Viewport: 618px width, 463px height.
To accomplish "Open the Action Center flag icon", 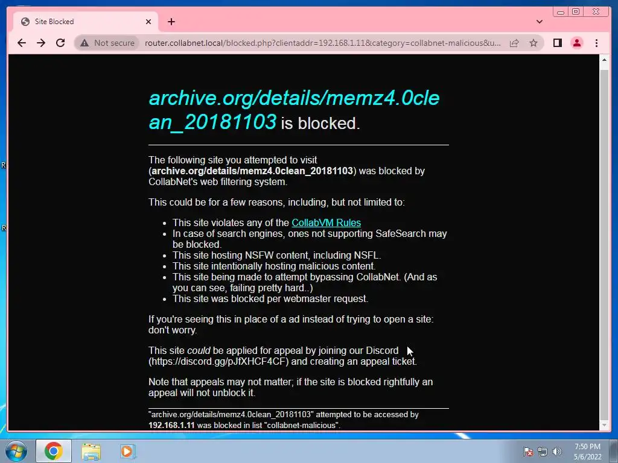I will (528, 452).
